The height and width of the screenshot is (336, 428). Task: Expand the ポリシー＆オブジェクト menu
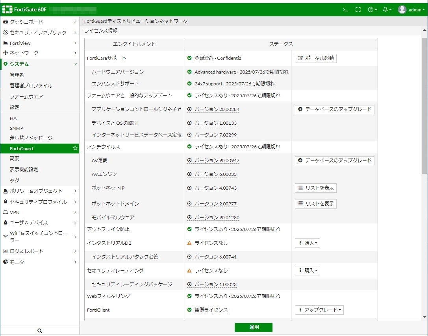40,191
